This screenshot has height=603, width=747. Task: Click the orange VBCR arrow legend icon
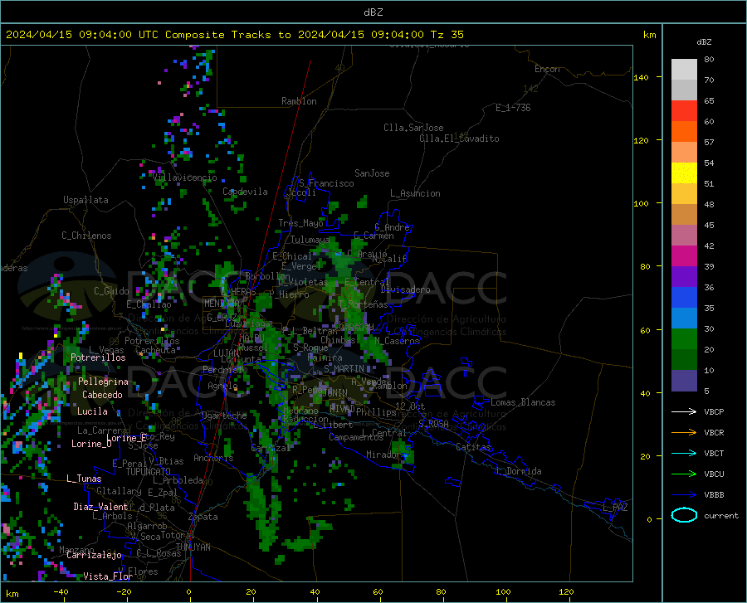(x=684, y=433)
